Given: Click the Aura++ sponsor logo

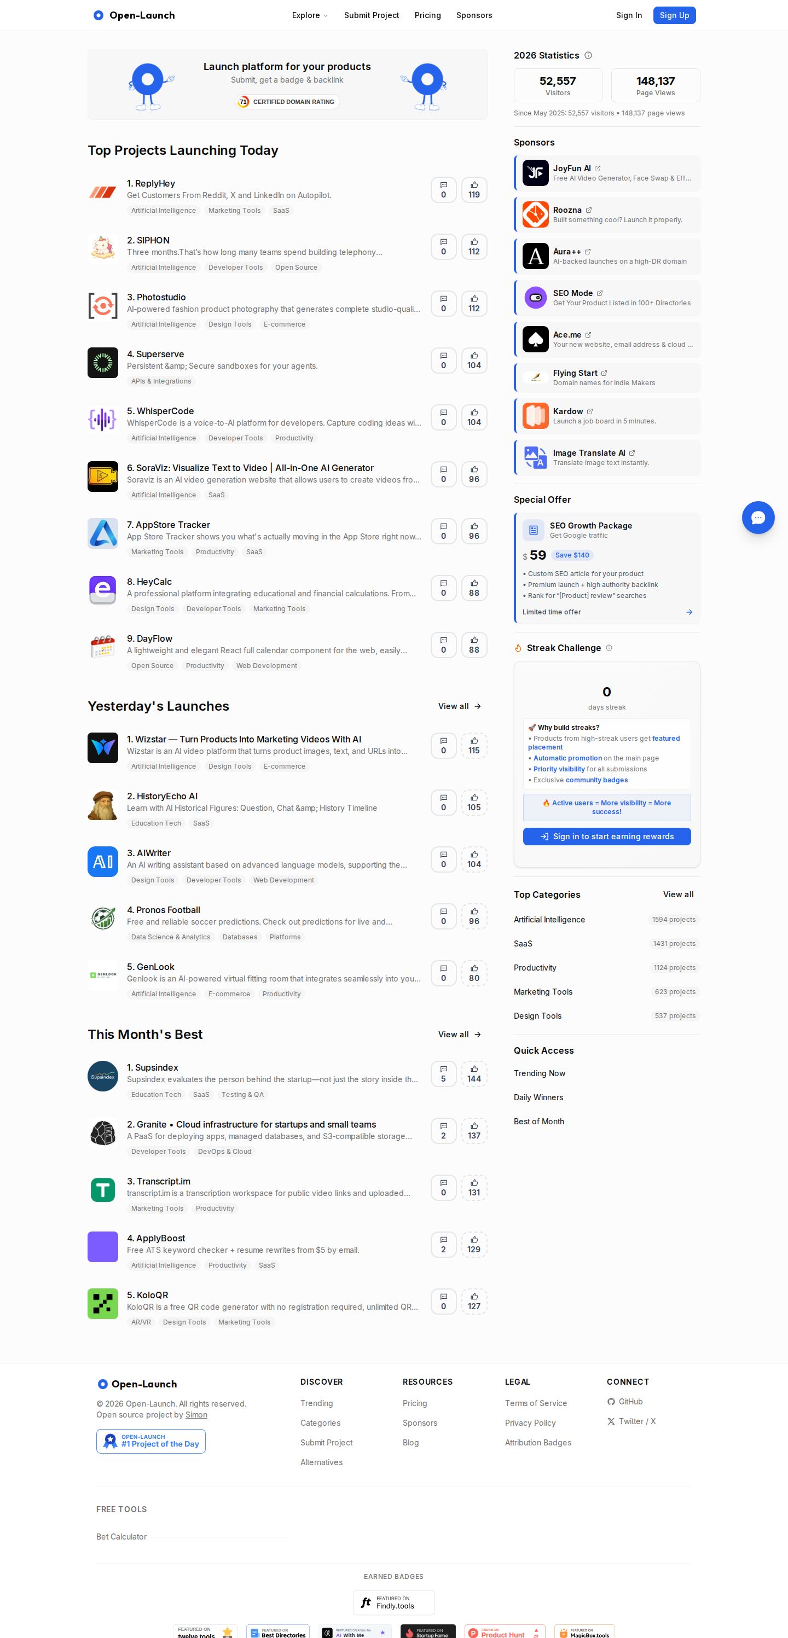Looking at the screenshot, I should [x=536, y=256].
